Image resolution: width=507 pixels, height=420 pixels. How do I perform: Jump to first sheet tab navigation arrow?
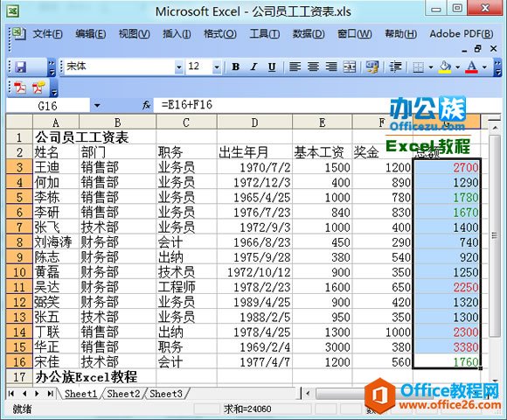pyautogui.click(x=11, y=394)
